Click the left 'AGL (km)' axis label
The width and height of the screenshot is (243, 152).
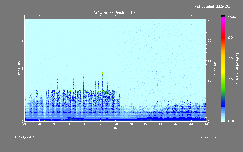click(19, 68)
